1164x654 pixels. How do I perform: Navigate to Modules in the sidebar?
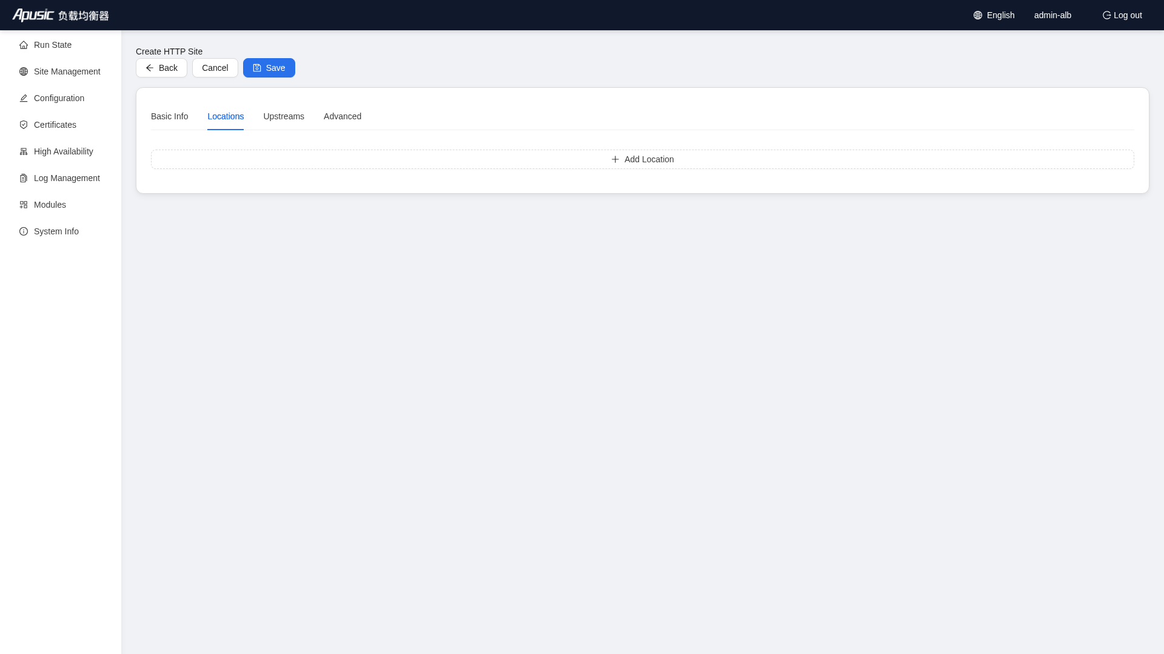coord(61,205)
